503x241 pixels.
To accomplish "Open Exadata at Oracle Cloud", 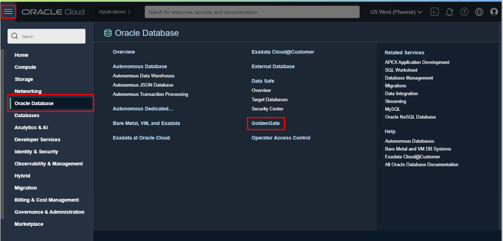I will (x=141, y=138).
